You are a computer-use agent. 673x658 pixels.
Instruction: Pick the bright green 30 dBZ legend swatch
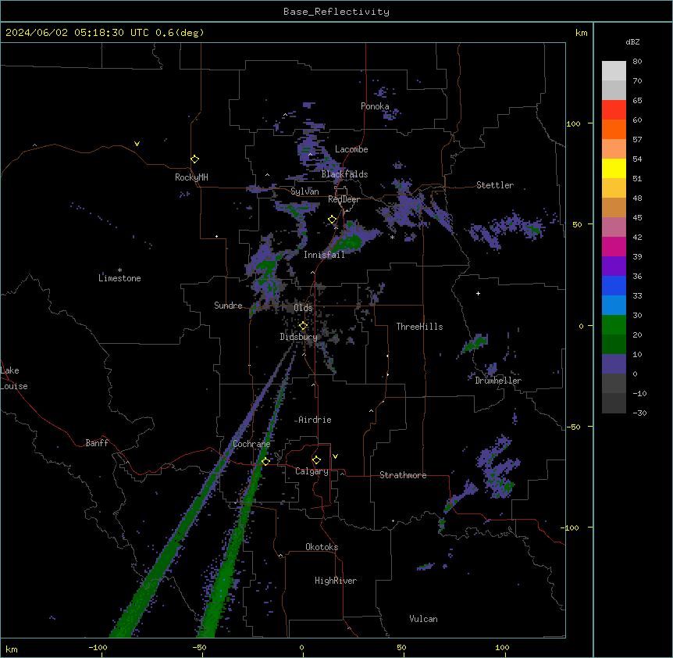(614, 325)
